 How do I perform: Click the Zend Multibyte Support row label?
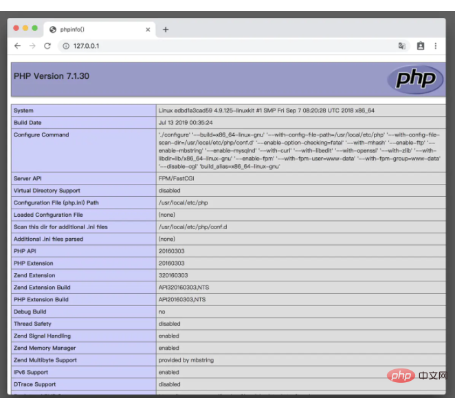point(45,360)
